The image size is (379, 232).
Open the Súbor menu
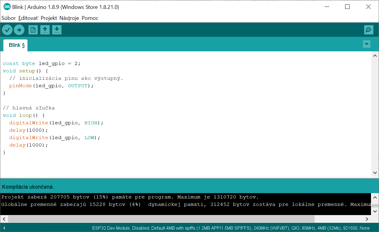9,18
